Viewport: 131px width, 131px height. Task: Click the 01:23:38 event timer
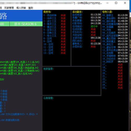(96, 43)
